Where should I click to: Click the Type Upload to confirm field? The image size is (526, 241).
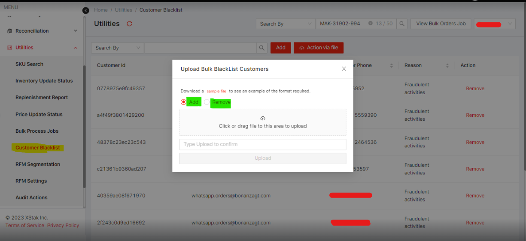click(263, 144)
